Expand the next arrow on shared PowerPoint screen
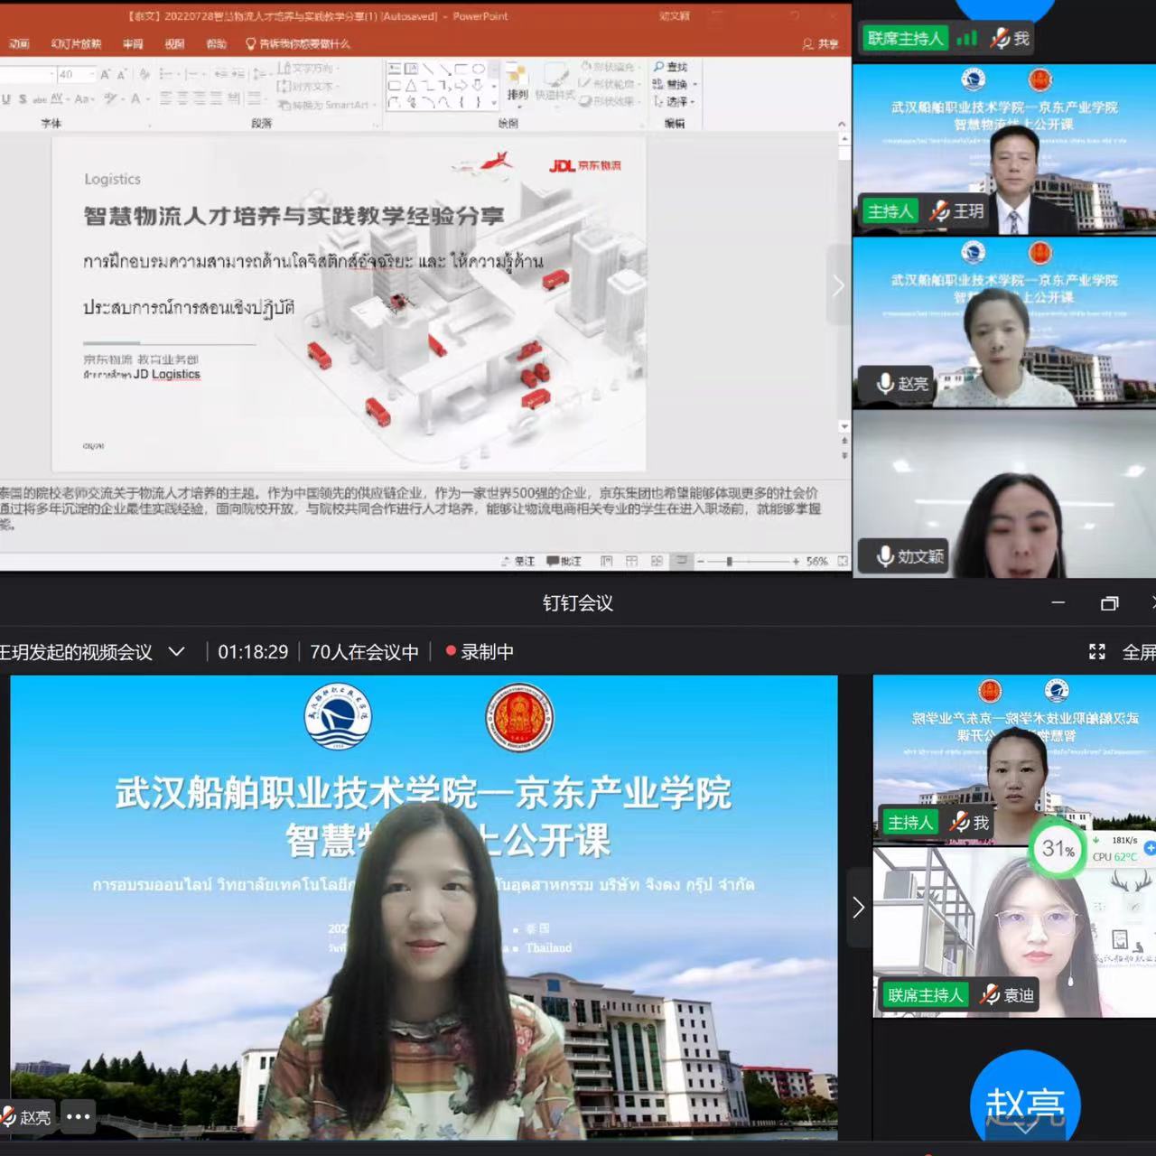 click(x=838, y=286)
